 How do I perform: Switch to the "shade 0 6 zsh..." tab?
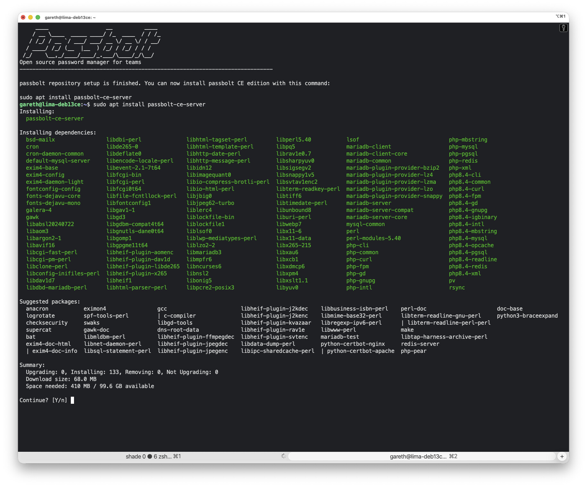(x=153, y=456)
